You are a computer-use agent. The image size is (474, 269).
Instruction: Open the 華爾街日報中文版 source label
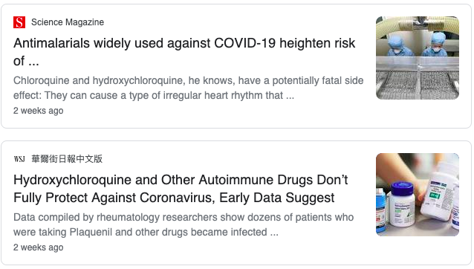click(x=67, y=159)
